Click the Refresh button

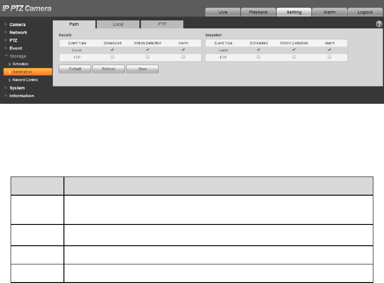[x=108, y=69]
